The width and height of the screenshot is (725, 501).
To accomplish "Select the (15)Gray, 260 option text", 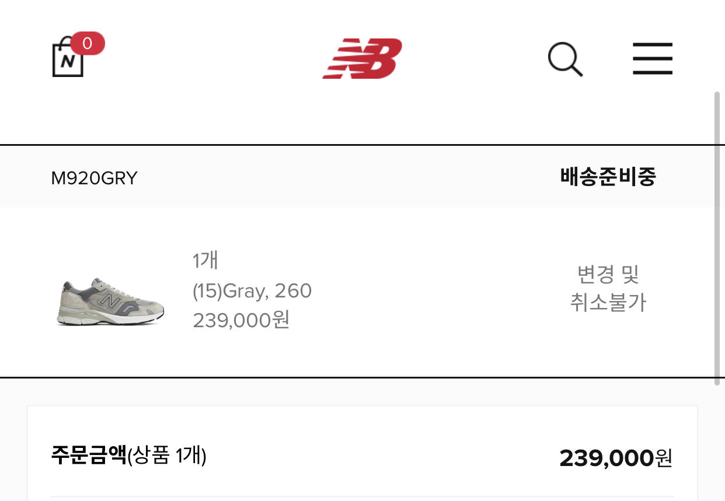I will click(x=252, y=290).
